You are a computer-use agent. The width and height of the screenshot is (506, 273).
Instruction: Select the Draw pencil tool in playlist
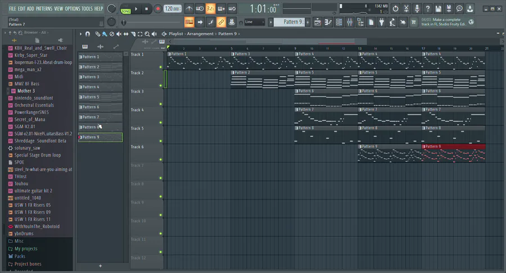[97, 34]
